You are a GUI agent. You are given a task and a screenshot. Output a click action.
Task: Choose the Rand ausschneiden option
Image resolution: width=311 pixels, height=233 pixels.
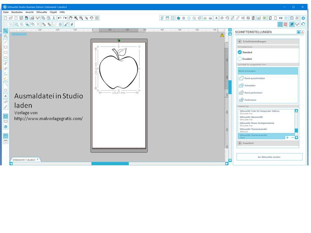point(268,78)
